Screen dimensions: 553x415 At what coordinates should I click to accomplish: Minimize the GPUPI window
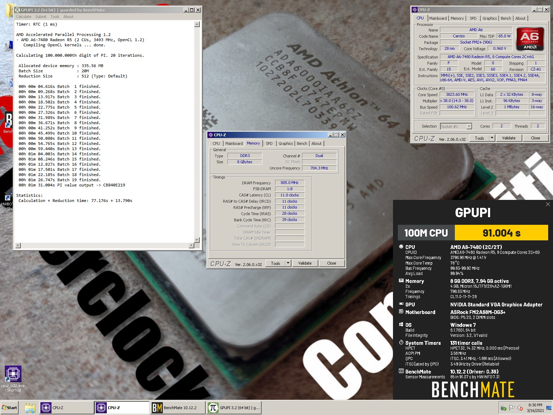click(x=186, y=10)
